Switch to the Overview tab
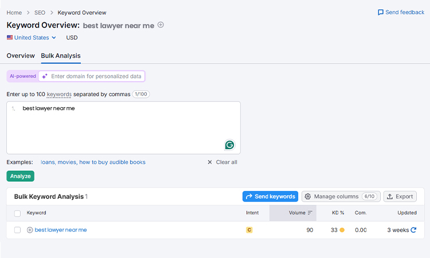 [x=21, y=56]
